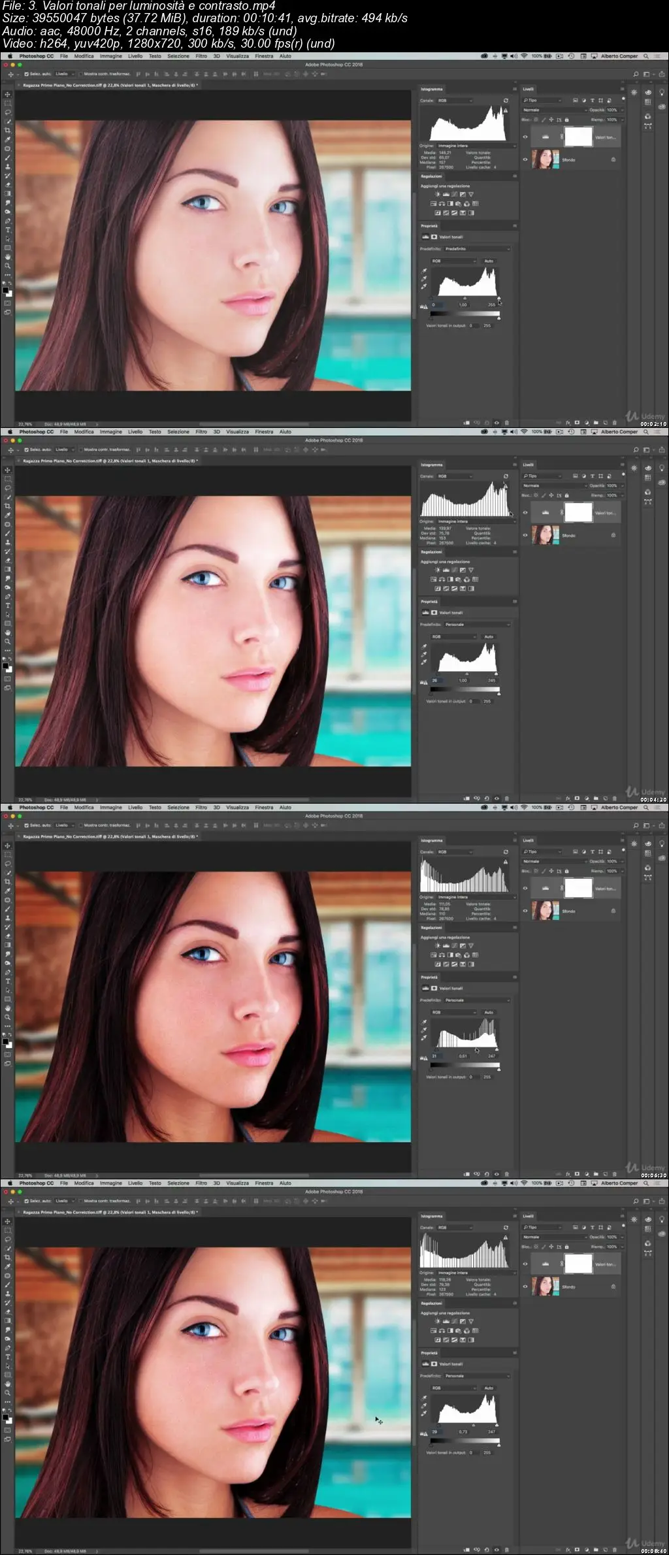Hide the Sfondo layer in the first frame
The width and height of the screenshot is (669, 1555).
coord(525,159)
